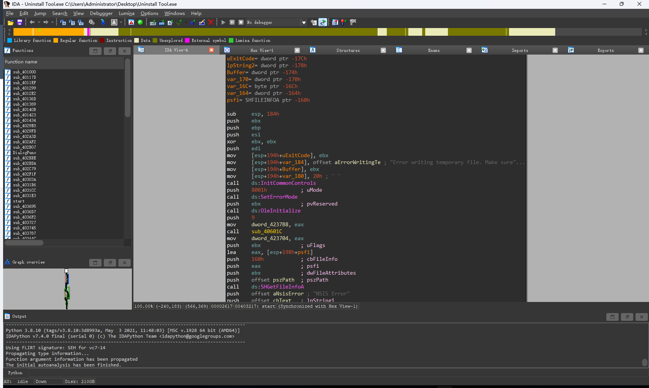Image resolution: width=649 pixels, height=388 pixels.
Task: Click the Graph overview thumbnail
Action: click(x=67, y=289)
